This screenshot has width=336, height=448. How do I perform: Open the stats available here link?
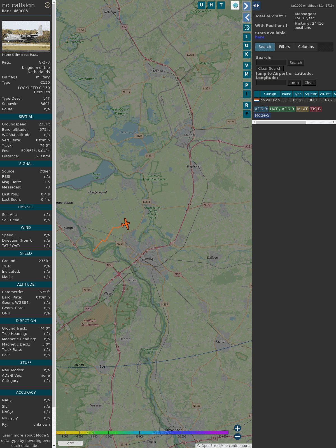coord(260,37)
